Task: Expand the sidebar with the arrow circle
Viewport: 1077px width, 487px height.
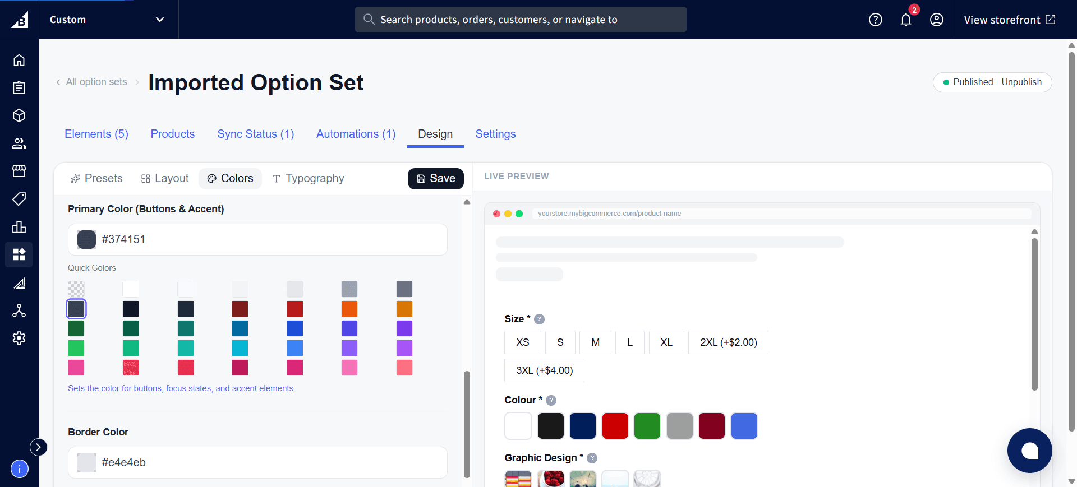Action: coord(38,447)
